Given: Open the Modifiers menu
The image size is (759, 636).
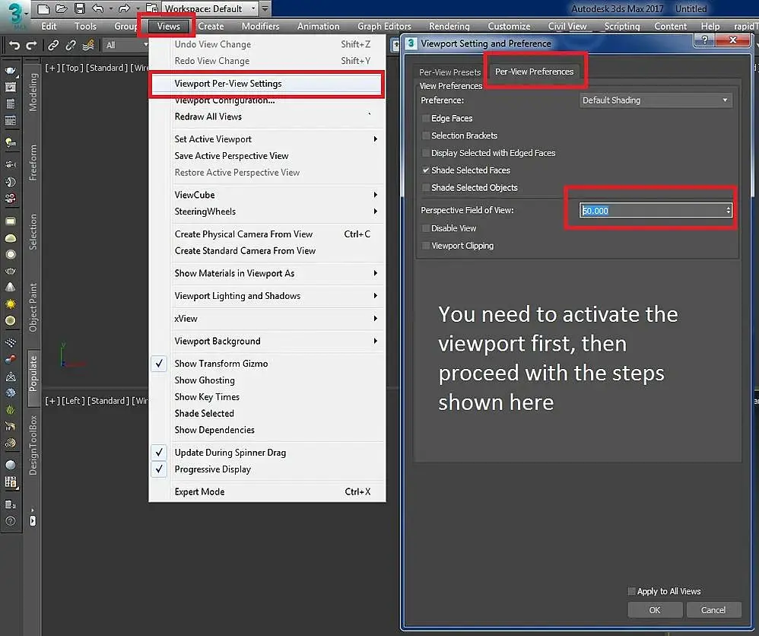Looking at the screenshot, I should tap(260, 27).
